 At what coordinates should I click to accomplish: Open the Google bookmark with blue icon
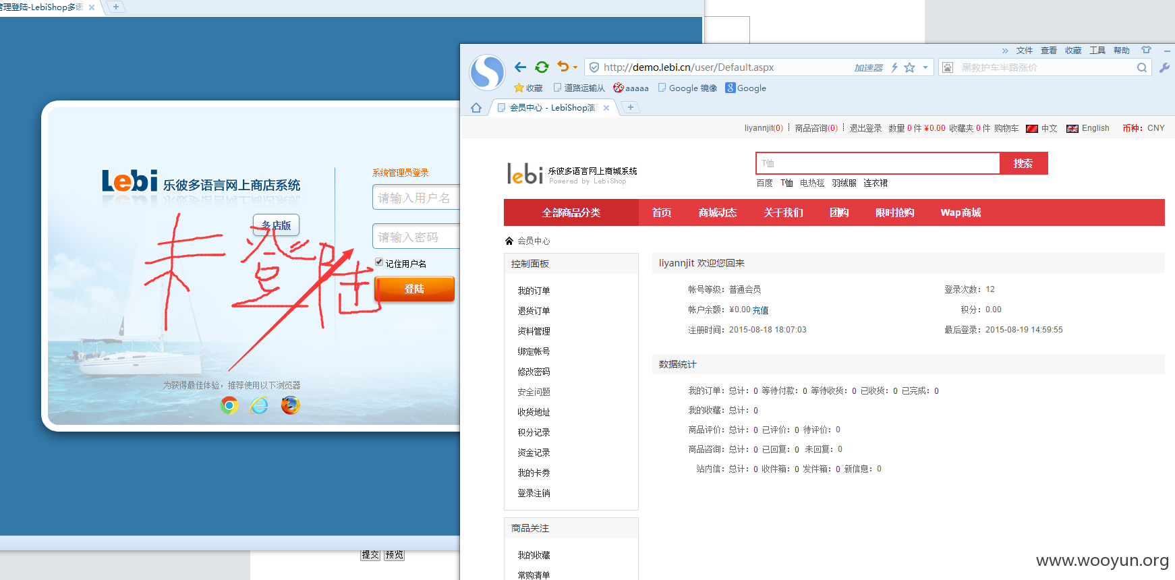click(x=745, y=88)
